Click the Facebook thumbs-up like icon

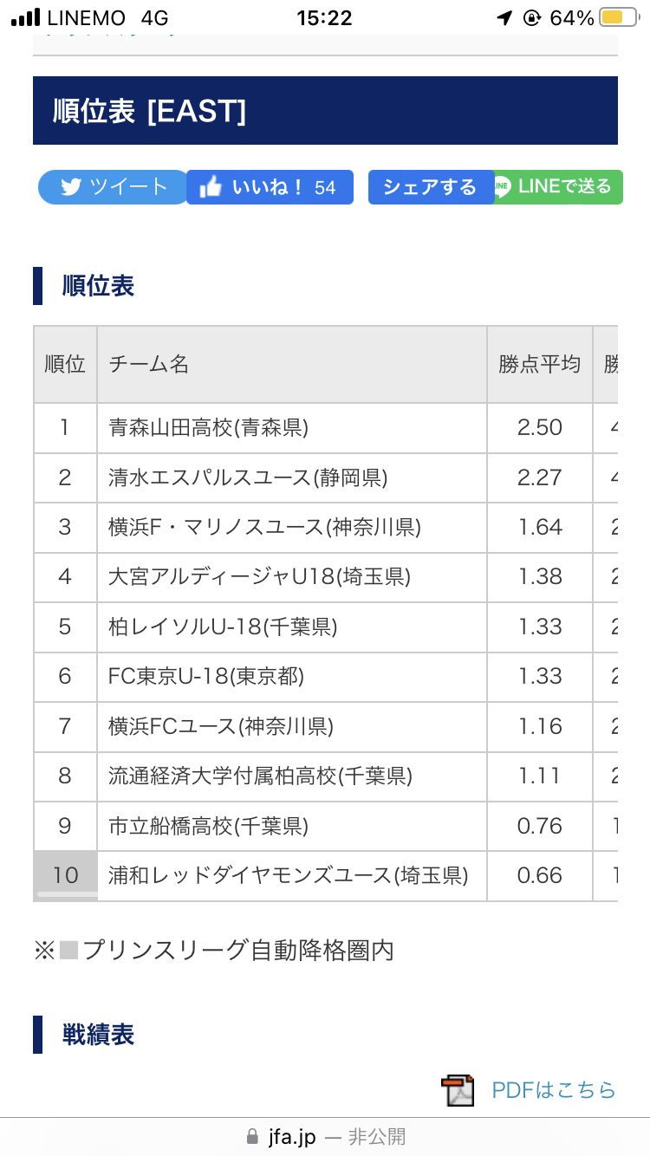(x=211, y=187)
